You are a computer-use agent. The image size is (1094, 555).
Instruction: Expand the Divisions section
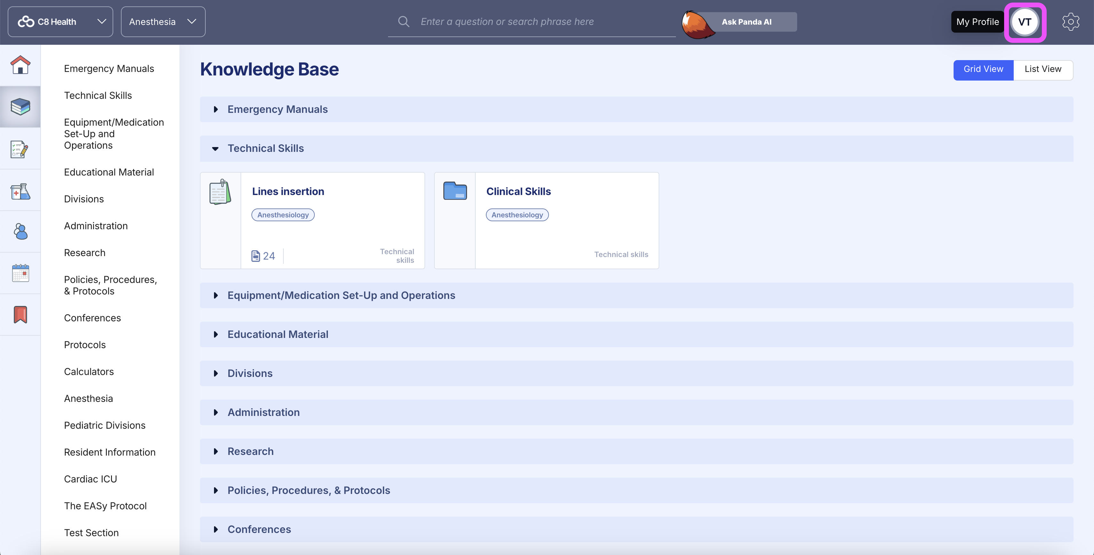(636, 373)
